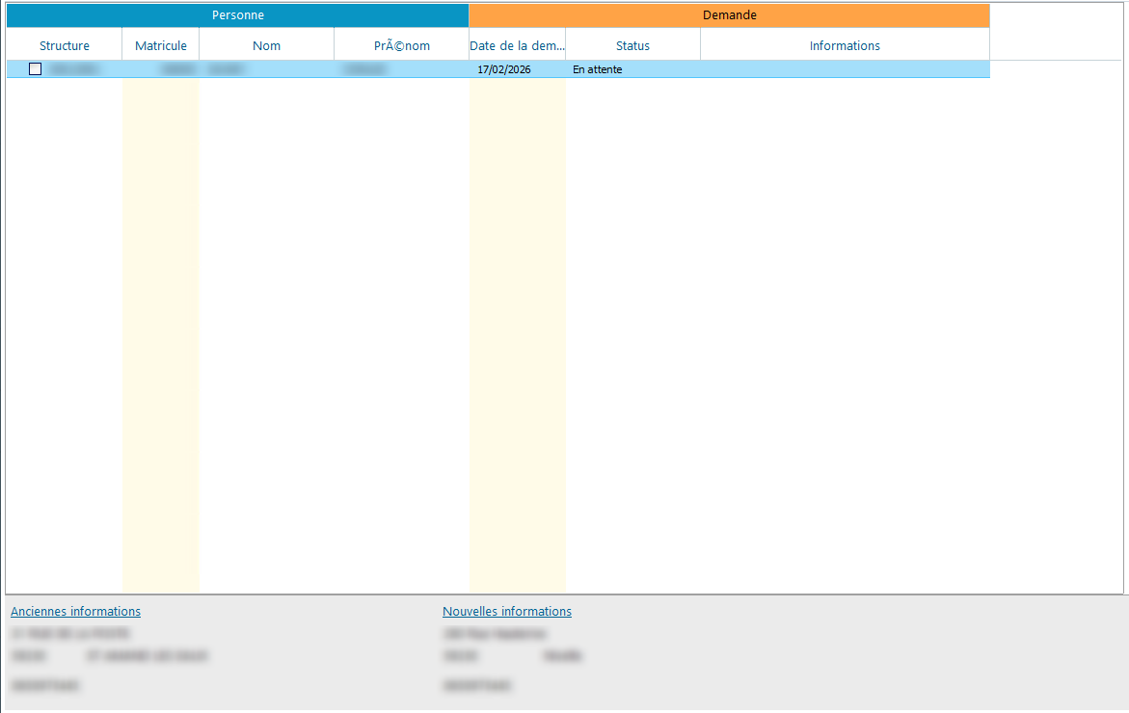Screen dimensions: 1129x713
Task: Sort by the Structure column header
Action: (x=65, y=45)
